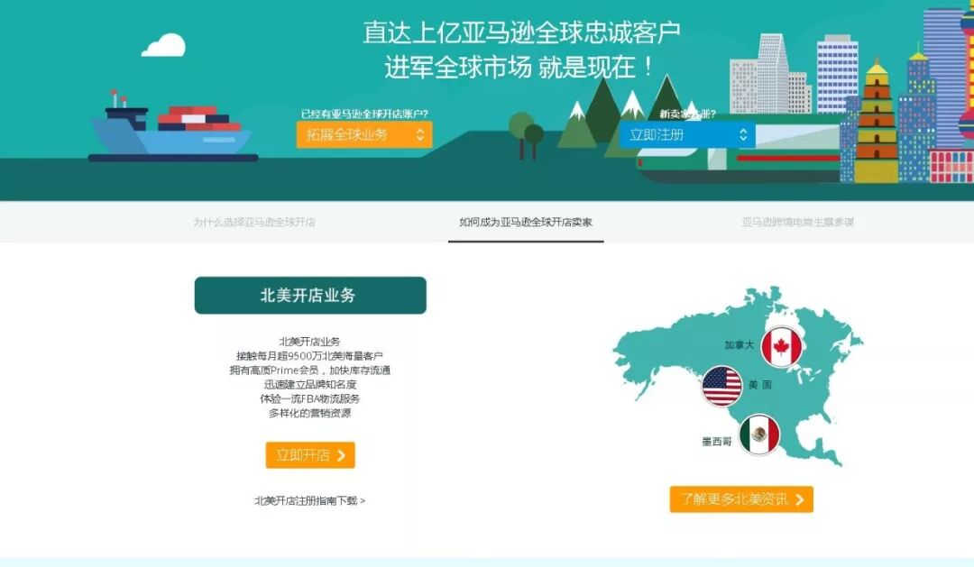
Task: Open the 亚马逊跨境电商生意参谋 tab
Action: [797, 222]
